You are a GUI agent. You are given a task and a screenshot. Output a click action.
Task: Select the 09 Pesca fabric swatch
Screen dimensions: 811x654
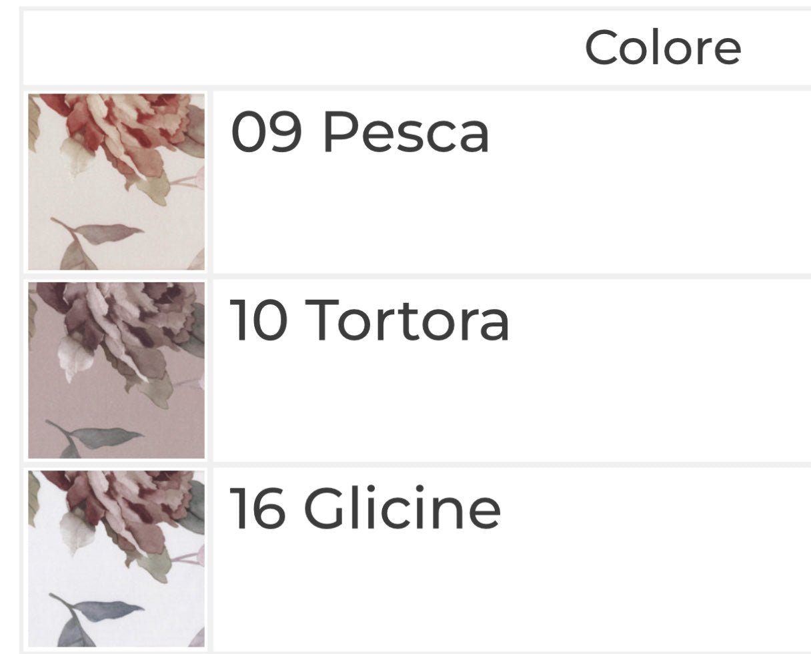116,182
